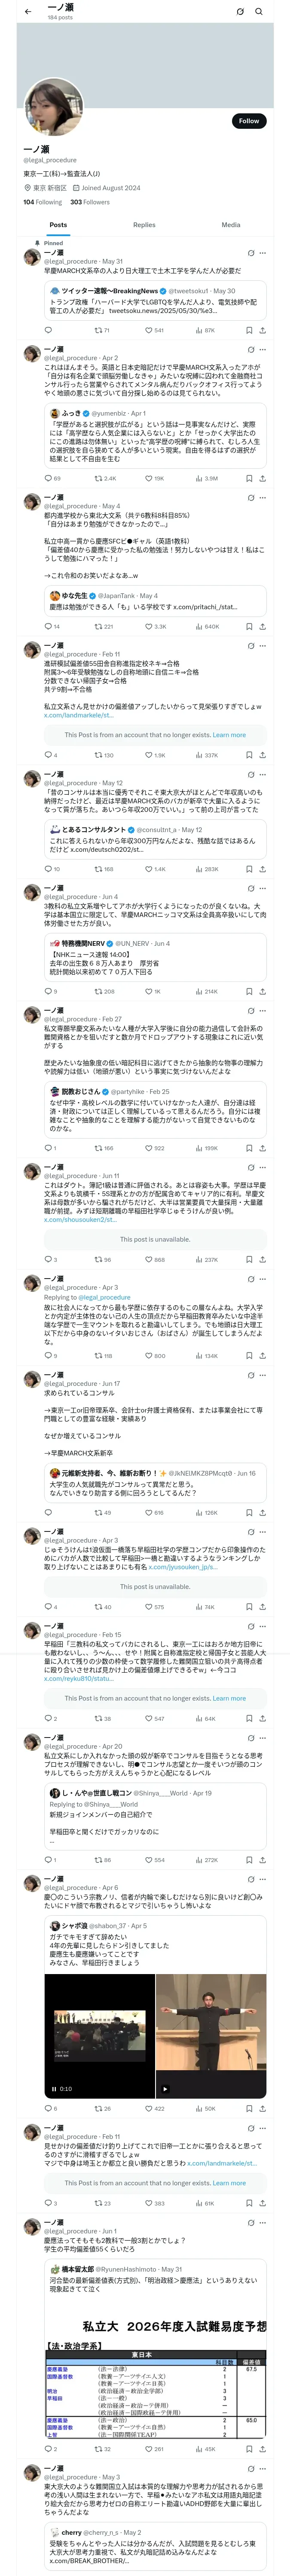The height and width of the screenshot is (2576, 290).
Task: Switch to the Replies tab
Action: 144,225
